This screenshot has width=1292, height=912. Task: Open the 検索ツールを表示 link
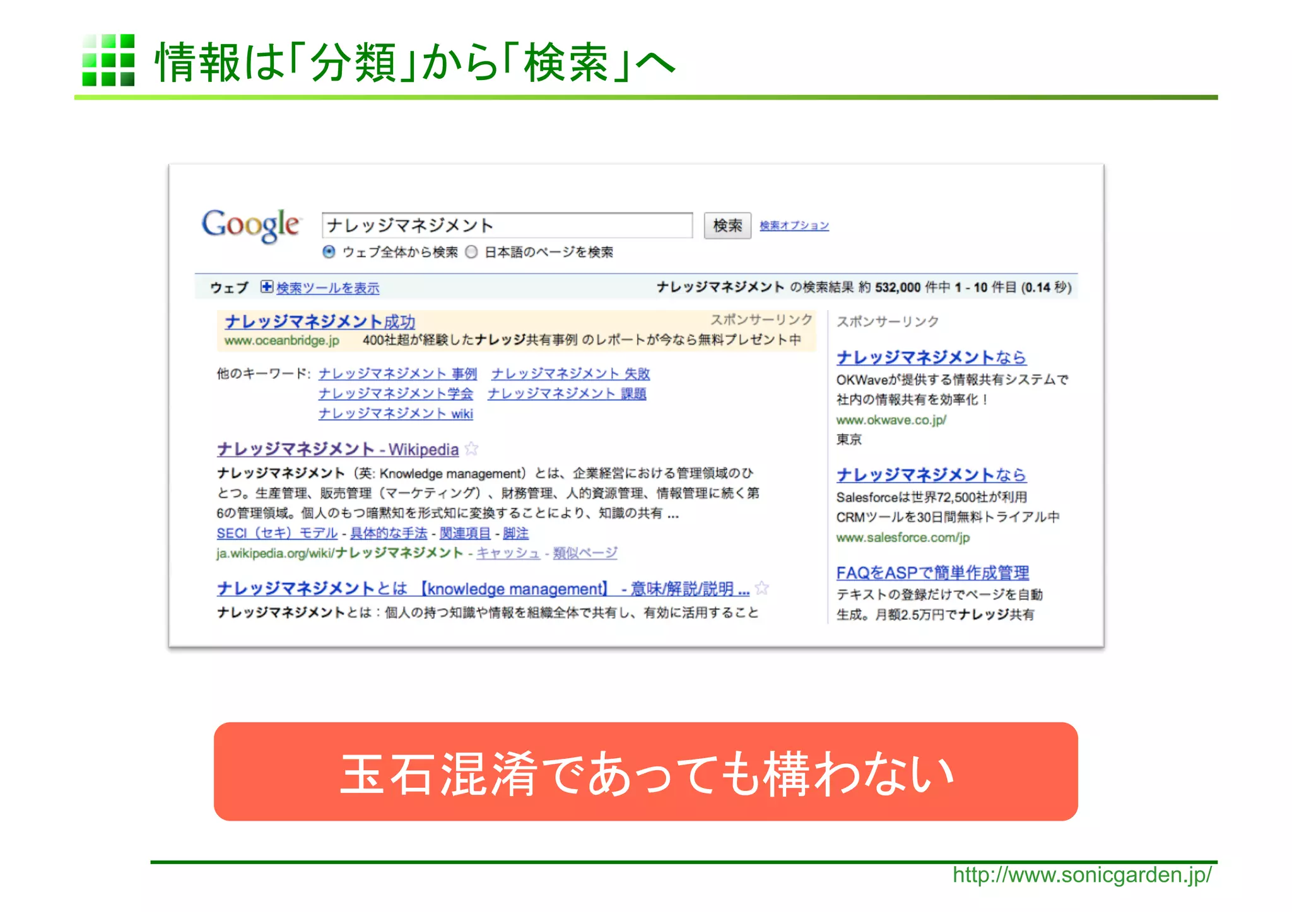(328, 288)
